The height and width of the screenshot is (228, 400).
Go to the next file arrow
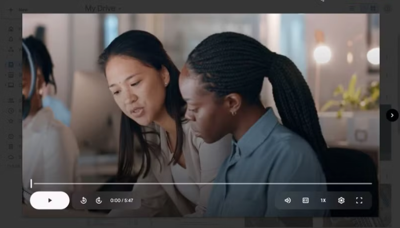(392, 115)
